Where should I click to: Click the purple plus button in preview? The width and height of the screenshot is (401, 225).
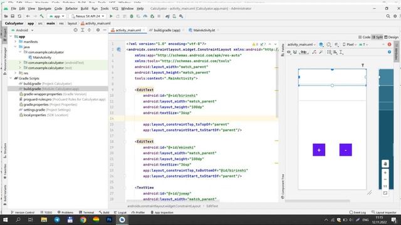pos(319,150)
